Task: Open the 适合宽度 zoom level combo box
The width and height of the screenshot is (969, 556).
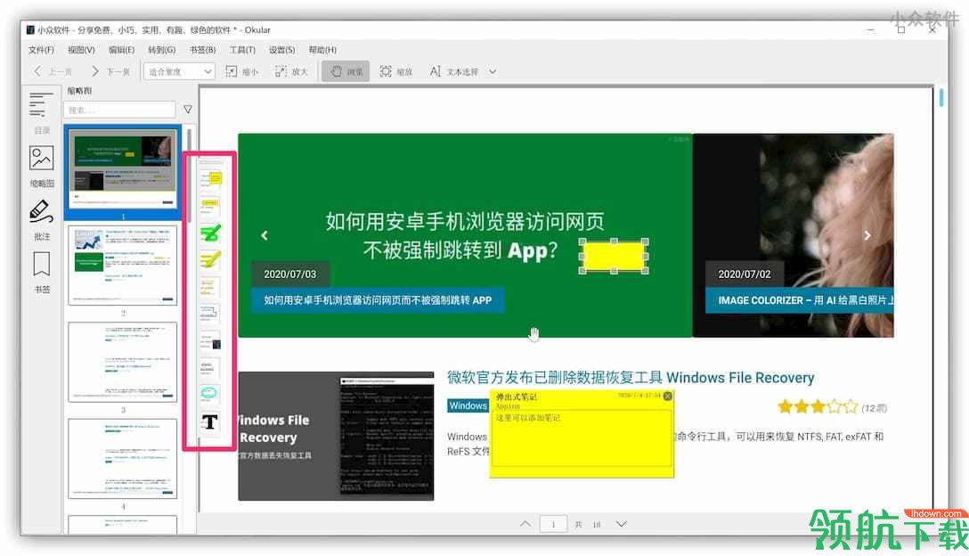Action: (179, 72)
